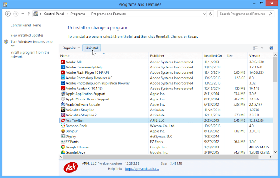Select the Articulate Storyline icon
Viewport: 280px width, 178px height.
click(x=63, y=110)
